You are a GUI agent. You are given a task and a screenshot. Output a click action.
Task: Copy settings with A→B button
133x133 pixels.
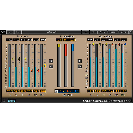point(102,32)
